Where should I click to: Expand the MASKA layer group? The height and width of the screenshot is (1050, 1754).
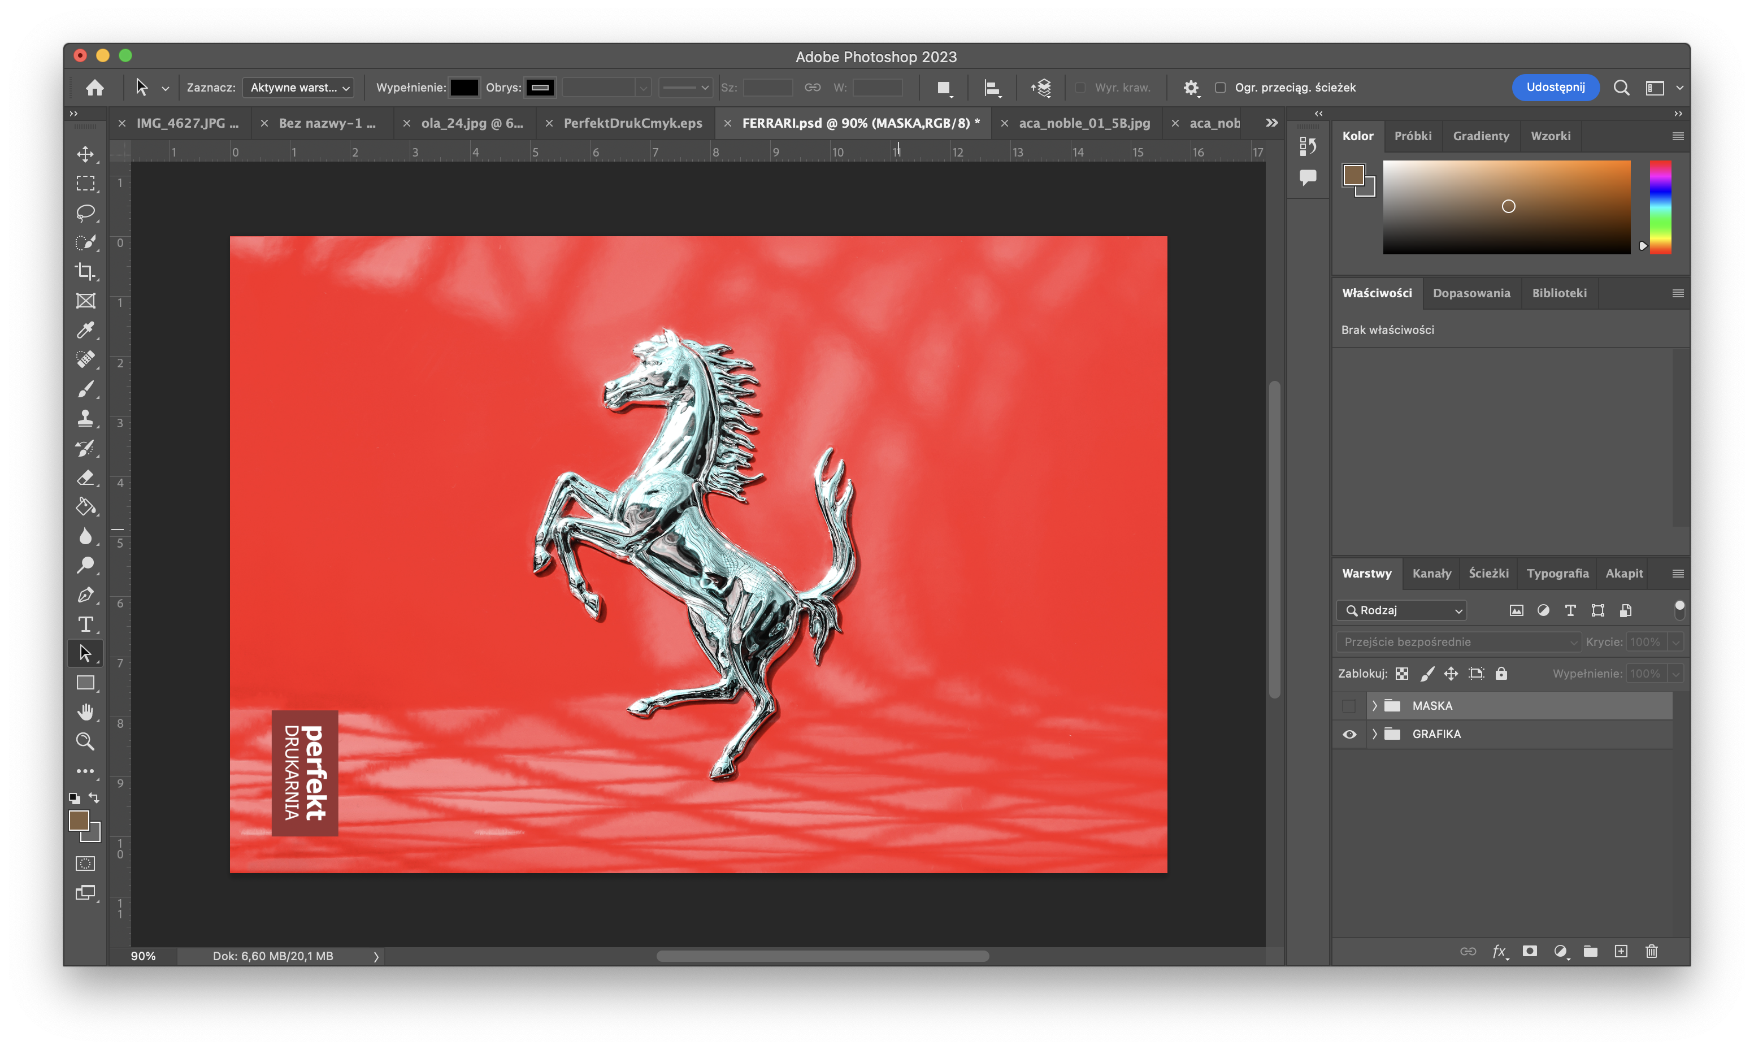(x=1375, y=706)
